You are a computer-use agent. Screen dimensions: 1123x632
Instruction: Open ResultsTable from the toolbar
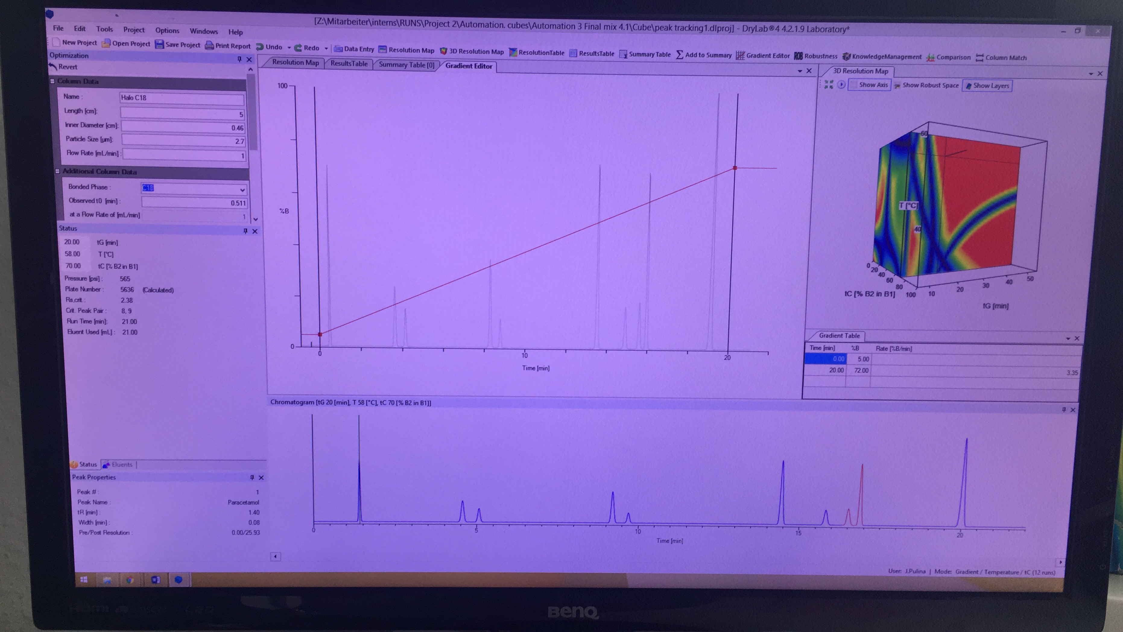[592, 54]
